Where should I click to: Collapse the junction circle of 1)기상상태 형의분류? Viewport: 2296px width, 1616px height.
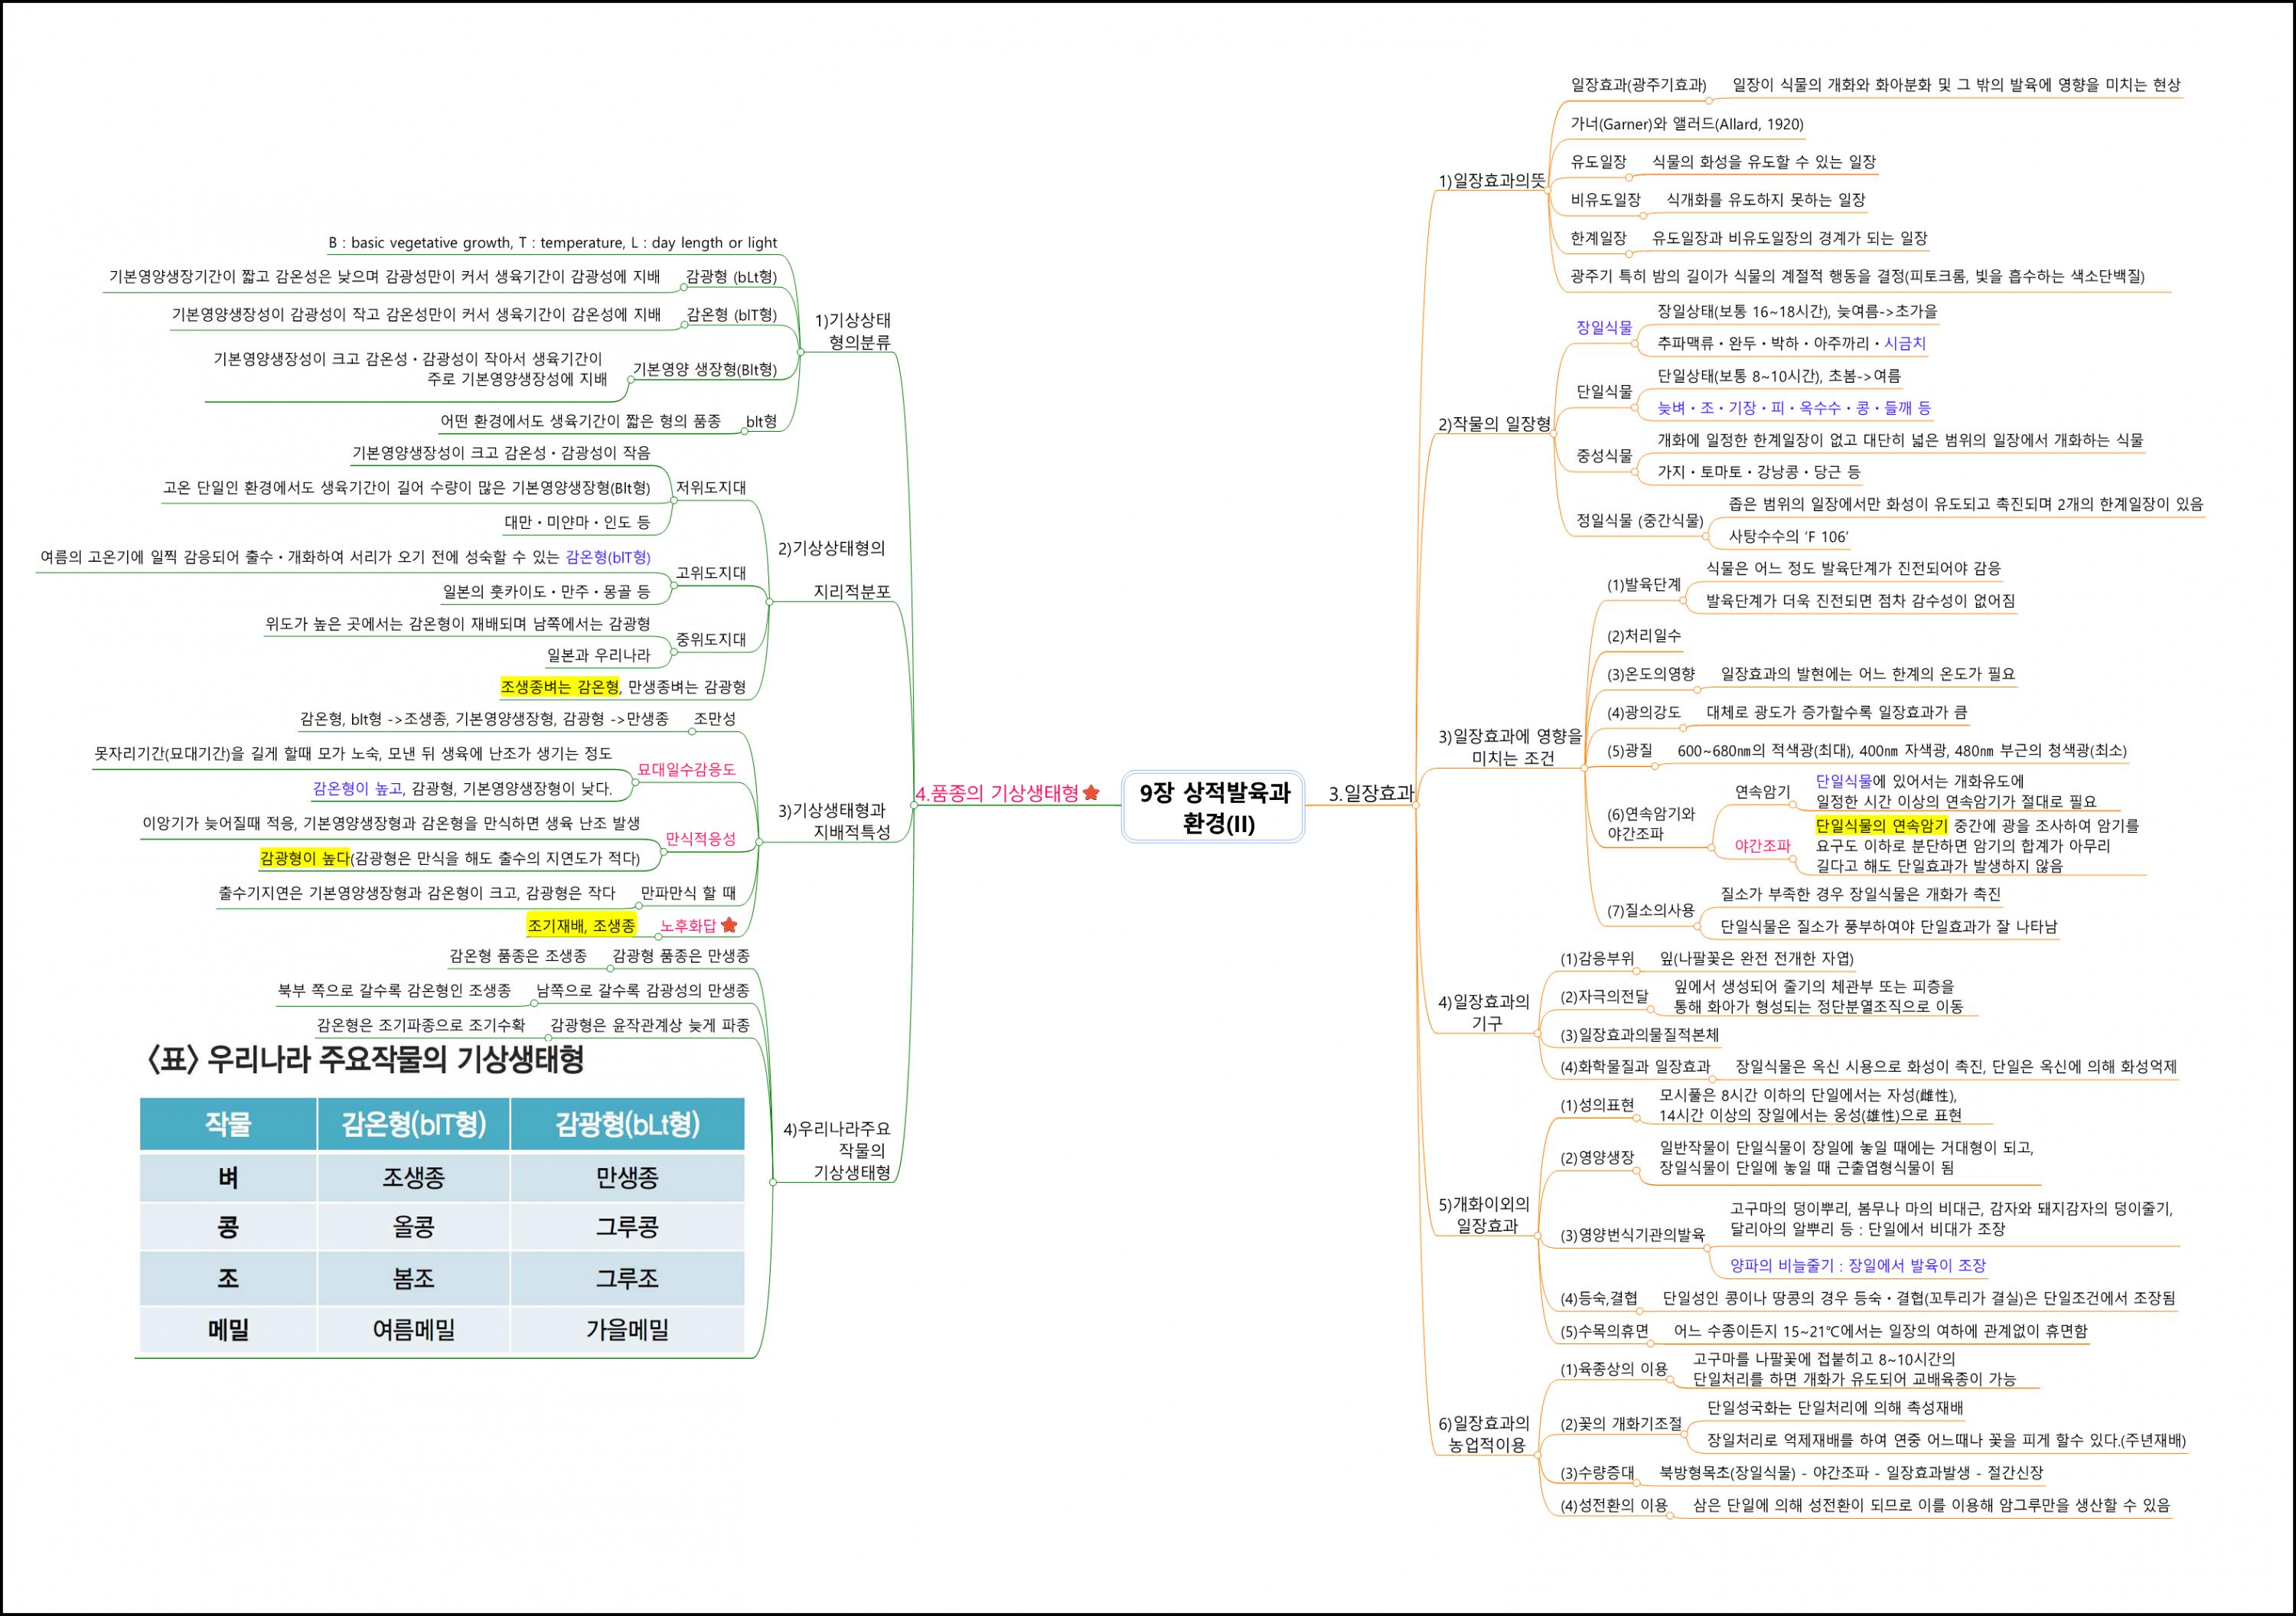[800, 352]
